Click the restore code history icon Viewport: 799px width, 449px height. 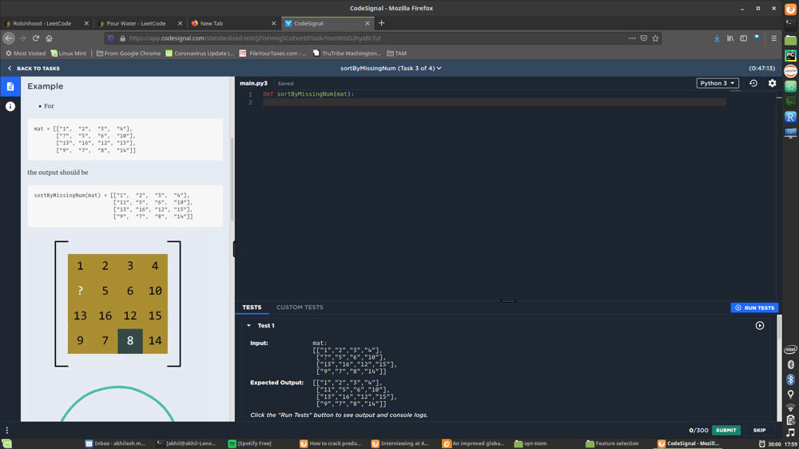(753, 83)
